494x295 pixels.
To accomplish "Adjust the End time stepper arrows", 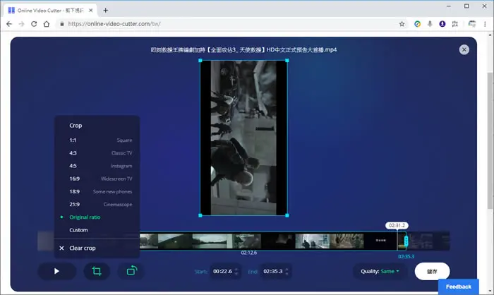I will [287, 271].
